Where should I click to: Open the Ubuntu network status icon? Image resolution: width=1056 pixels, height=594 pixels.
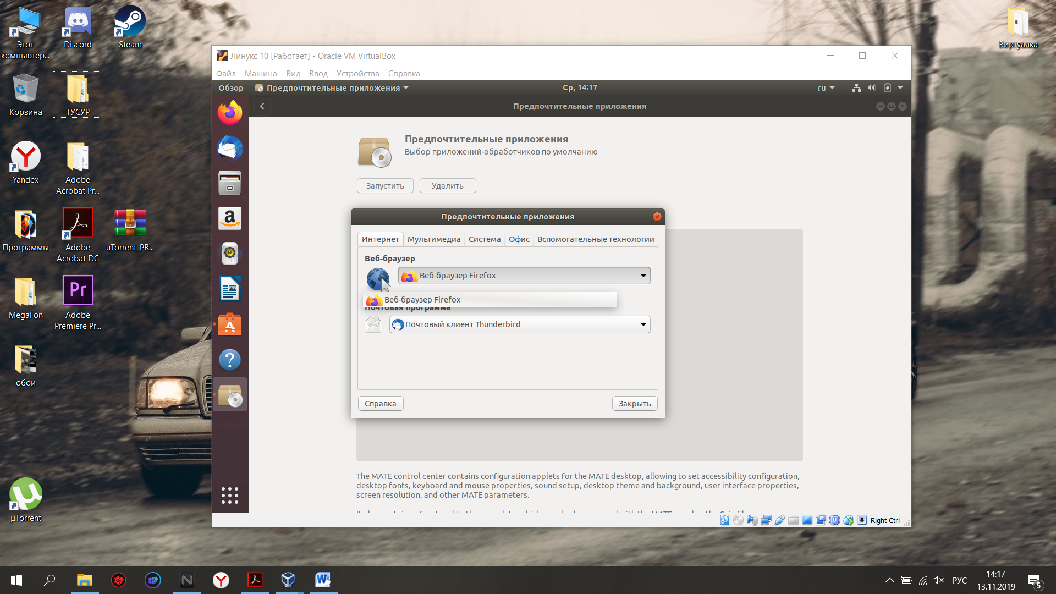pyautogui.click(x=856, y=88)
